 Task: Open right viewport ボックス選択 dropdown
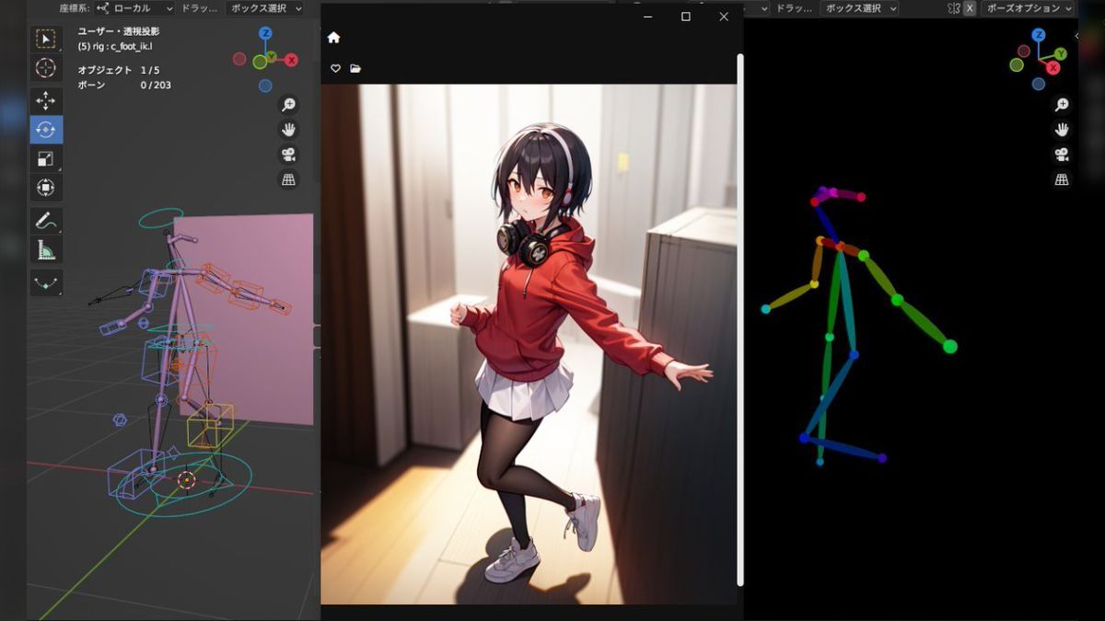point(859,8)
